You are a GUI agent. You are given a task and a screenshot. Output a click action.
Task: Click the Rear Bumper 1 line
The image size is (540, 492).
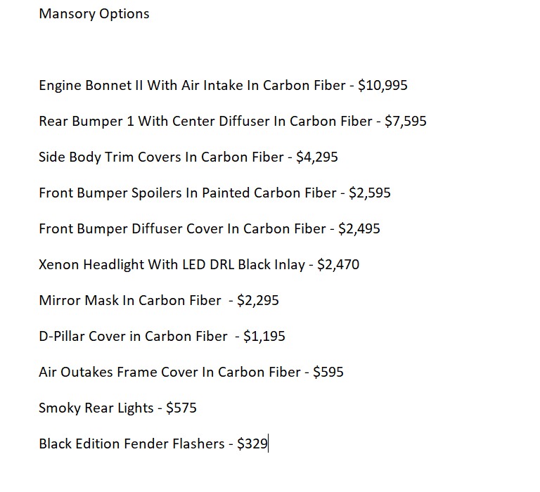tap(233, 121)
